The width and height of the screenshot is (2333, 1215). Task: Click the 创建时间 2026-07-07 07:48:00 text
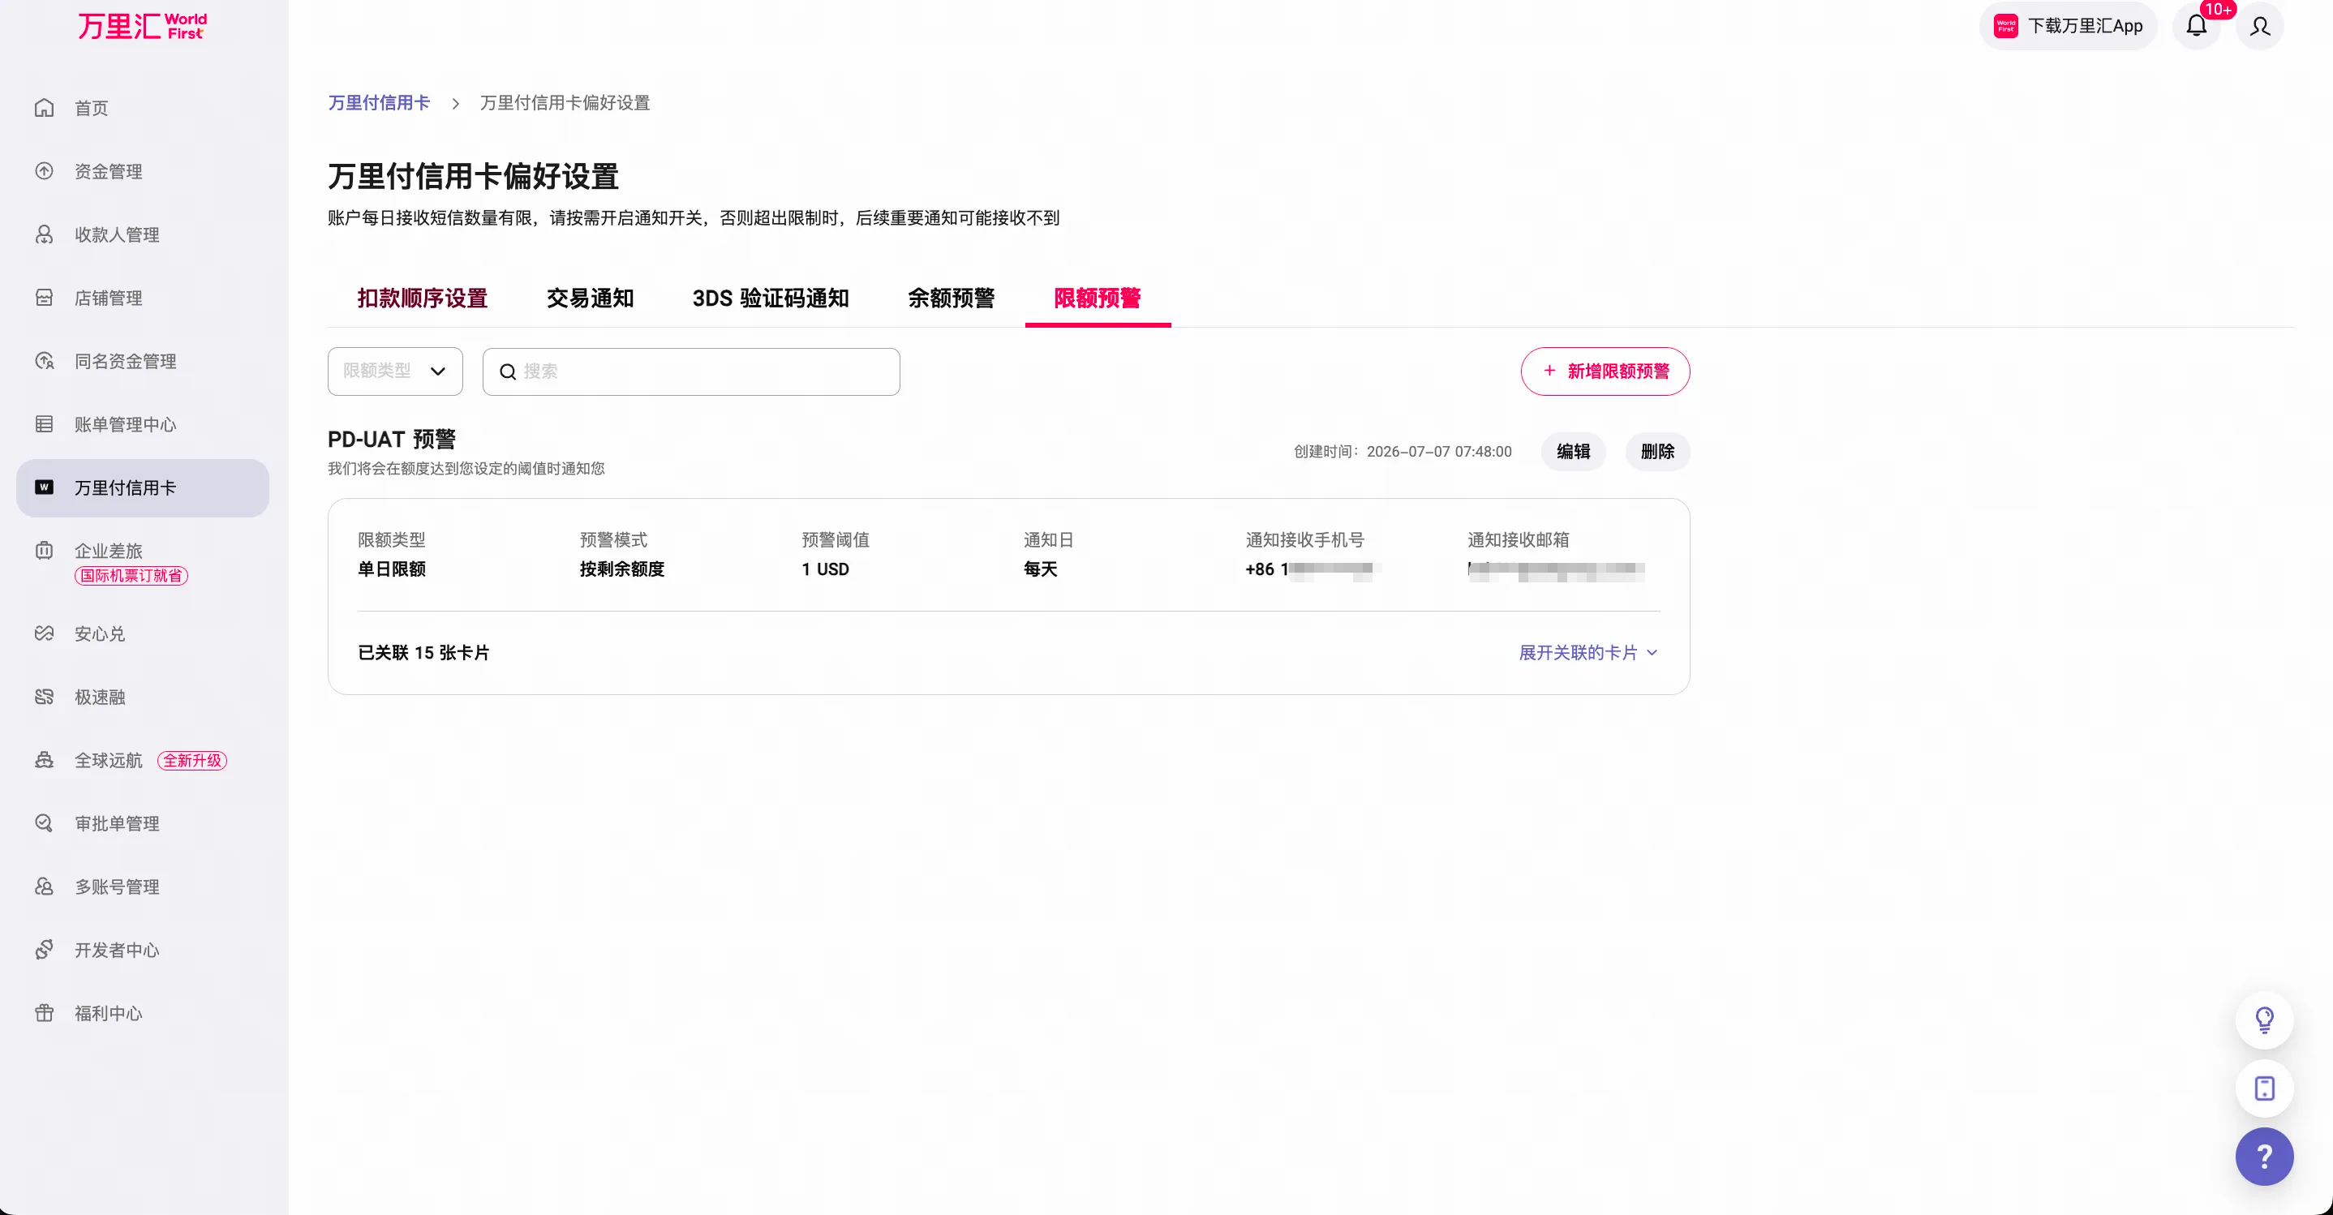point(1402,452)
